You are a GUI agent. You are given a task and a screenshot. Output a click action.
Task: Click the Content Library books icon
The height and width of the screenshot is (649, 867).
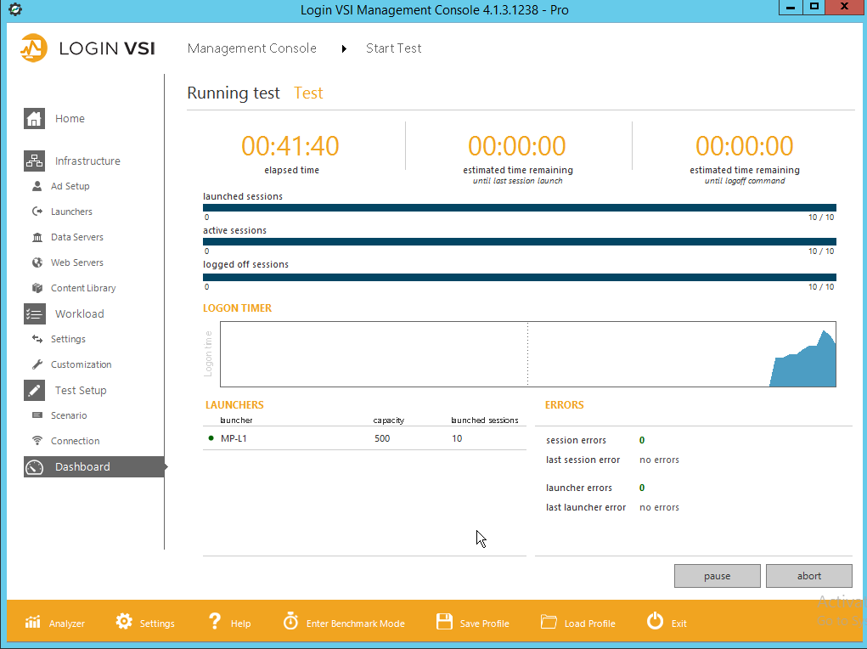tap(37, 288)
